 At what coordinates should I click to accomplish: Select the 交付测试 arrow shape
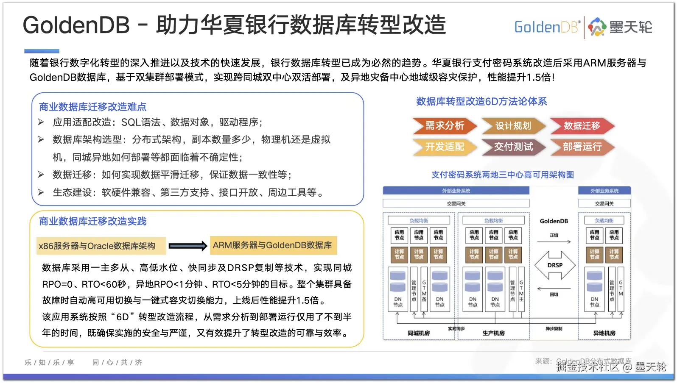(x=513, y=147)
